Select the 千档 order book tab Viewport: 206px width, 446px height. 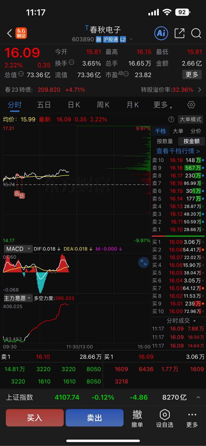[160, 131]
